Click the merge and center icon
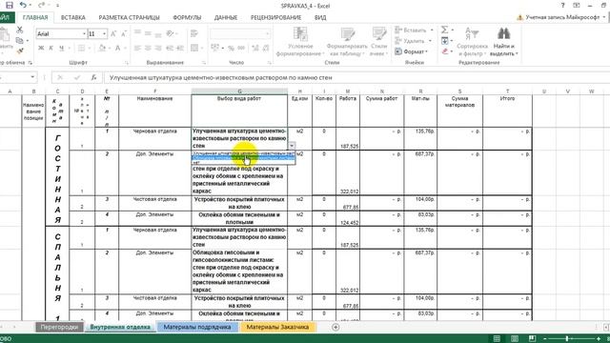The image size is (610, 343). tap(194, 49)
